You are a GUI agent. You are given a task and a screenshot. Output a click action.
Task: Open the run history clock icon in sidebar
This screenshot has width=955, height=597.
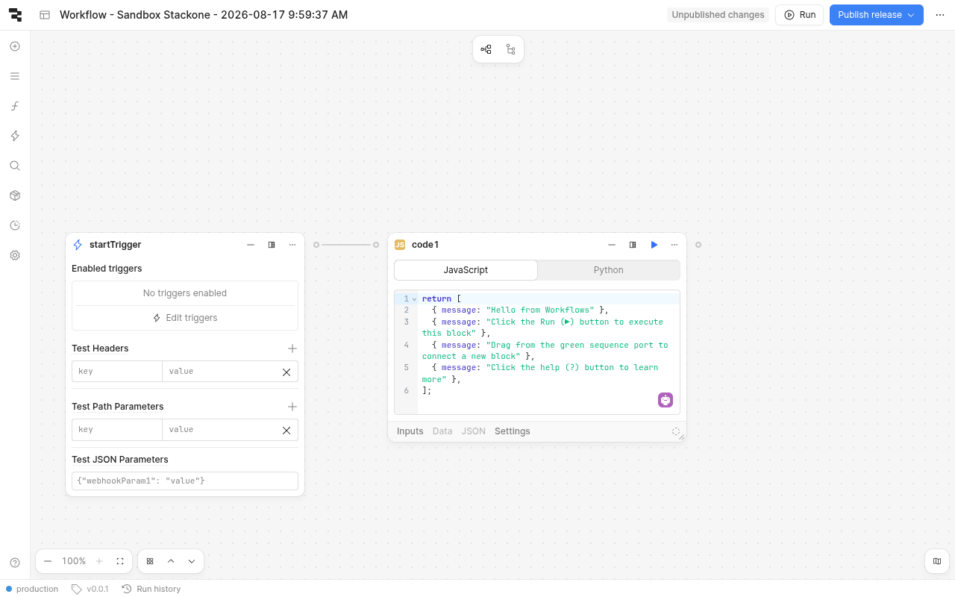pos(15,225)
